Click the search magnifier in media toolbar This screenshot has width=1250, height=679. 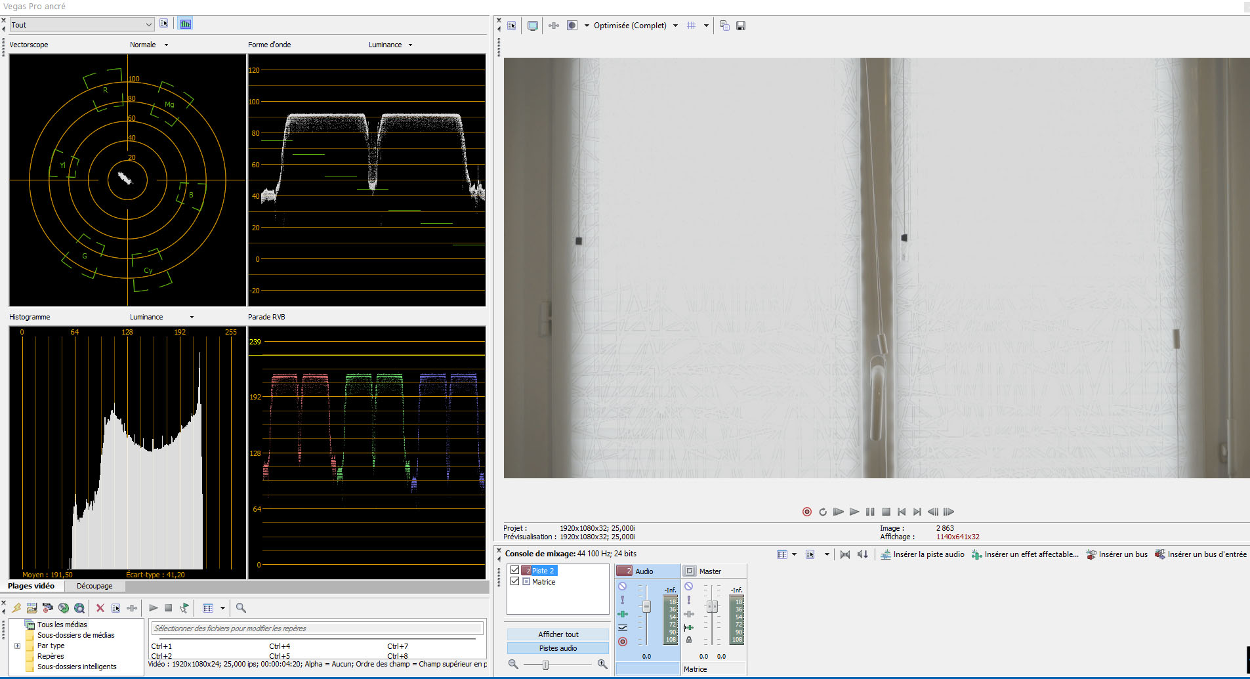pyautogui.click(x=241, y=608)
